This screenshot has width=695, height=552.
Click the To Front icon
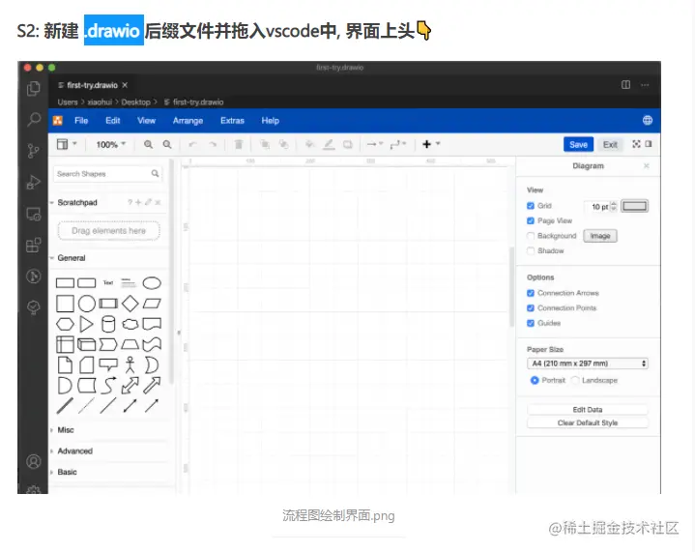(x=265, y=144)
